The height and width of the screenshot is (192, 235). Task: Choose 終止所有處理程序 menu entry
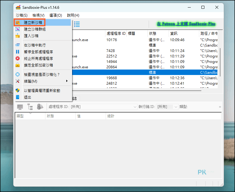43,58
